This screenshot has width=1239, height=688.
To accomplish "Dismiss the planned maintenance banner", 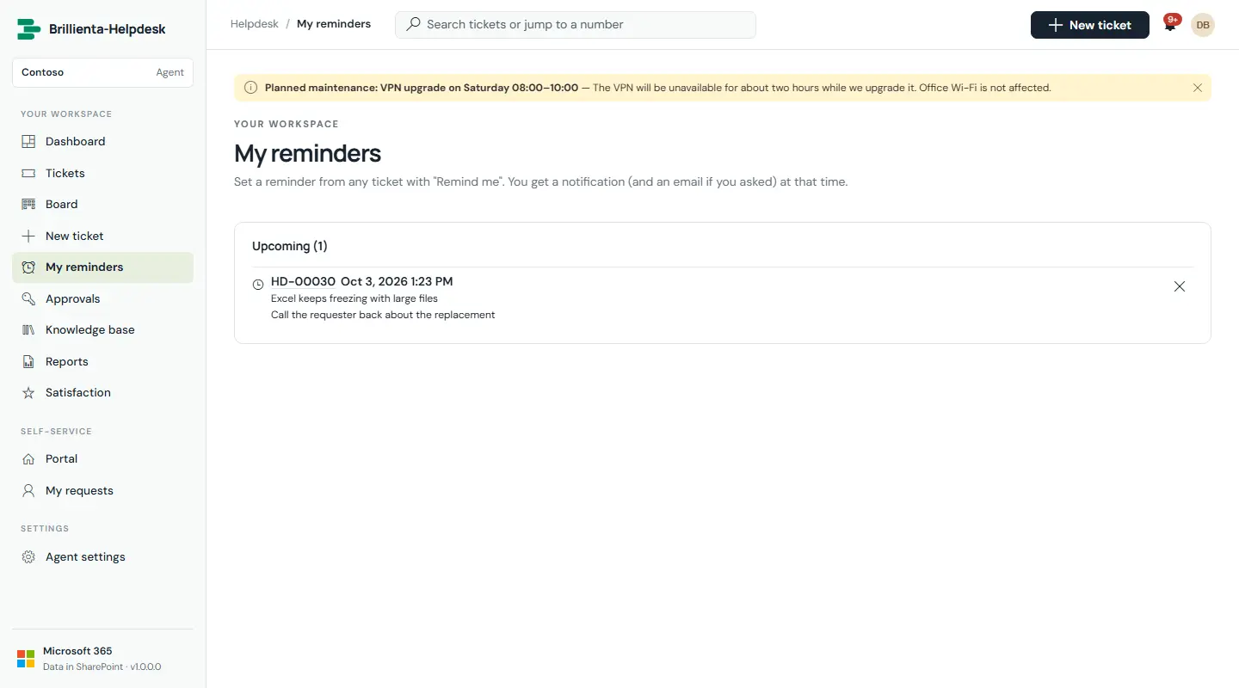I will point(1198,88).
